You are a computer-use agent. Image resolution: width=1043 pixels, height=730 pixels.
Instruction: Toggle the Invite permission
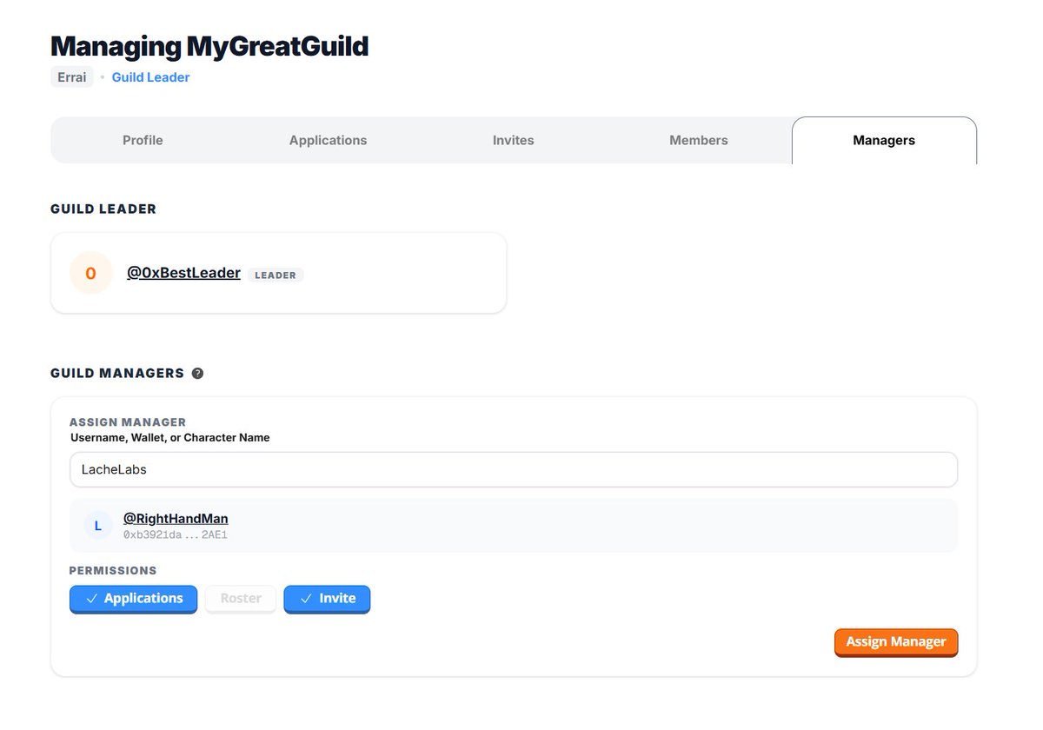point(327,599)
